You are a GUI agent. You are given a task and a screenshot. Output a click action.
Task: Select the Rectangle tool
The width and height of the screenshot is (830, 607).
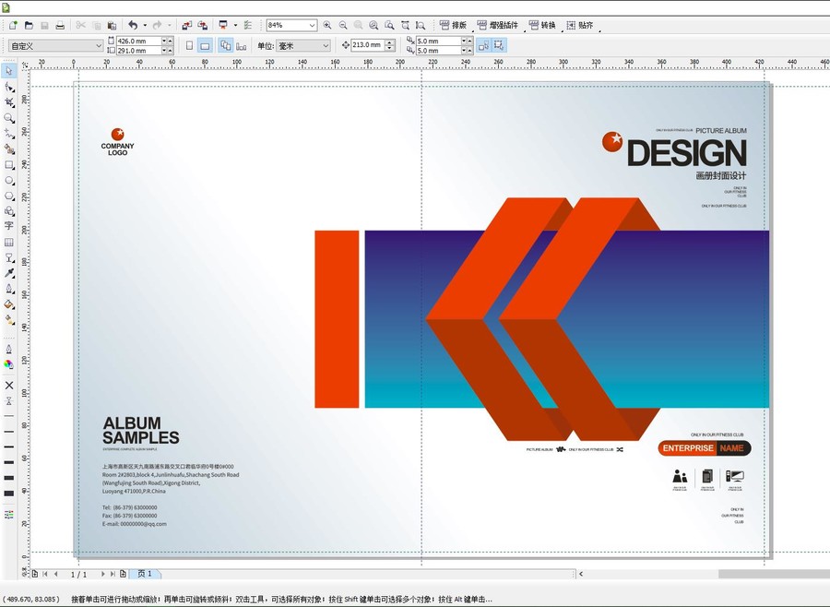[x=9, y=165]
